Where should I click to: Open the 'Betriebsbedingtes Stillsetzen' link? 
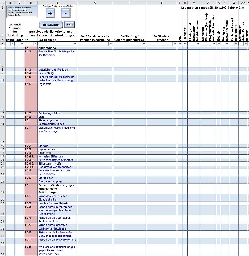pos(56,160)
